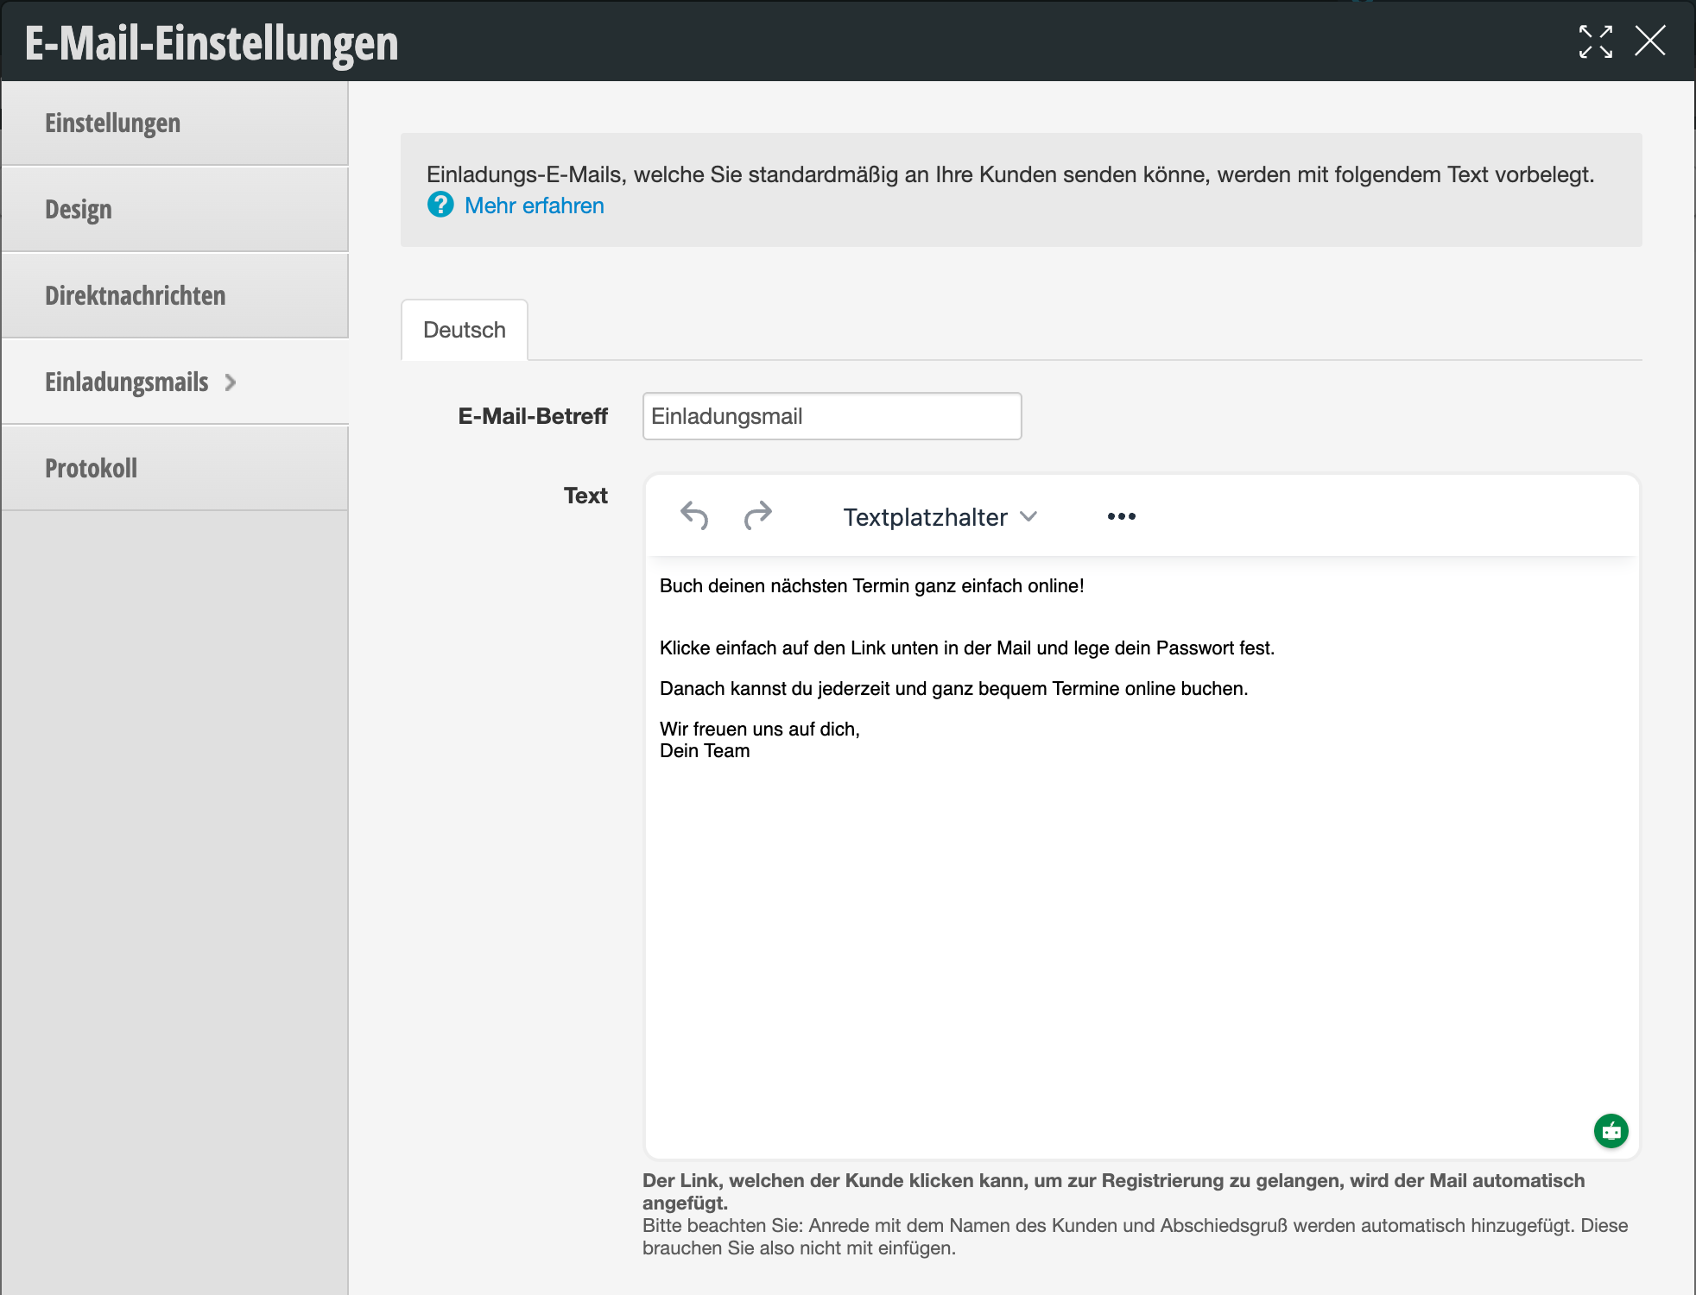Open the Einstellungen sidebar section

[x=113, y=123]
